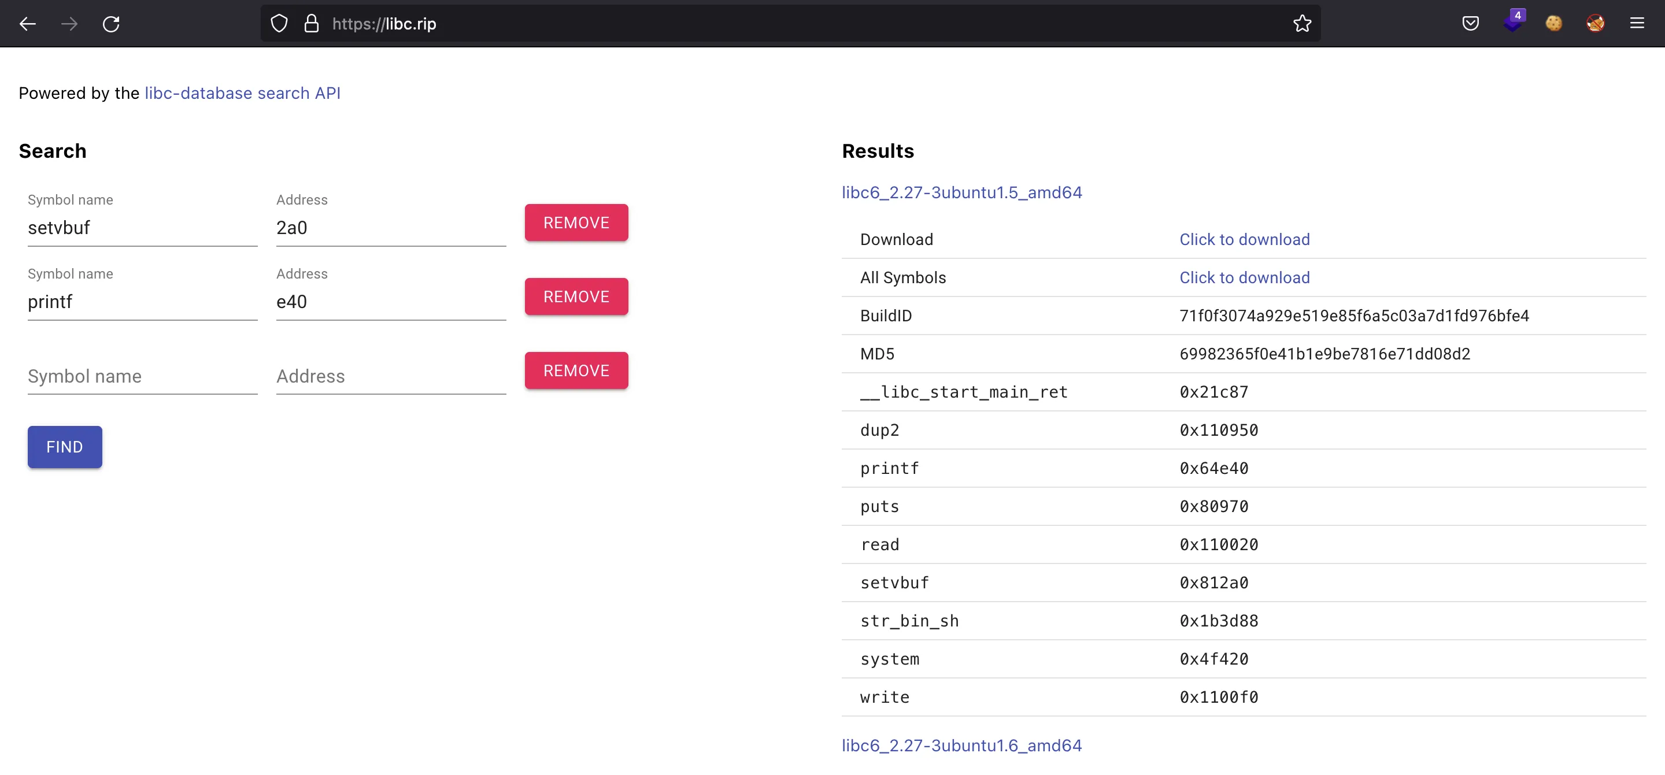The width and height of the screenshot is (1665, 775).
Task: Remove the printf search row
Action: click(576, 296)
